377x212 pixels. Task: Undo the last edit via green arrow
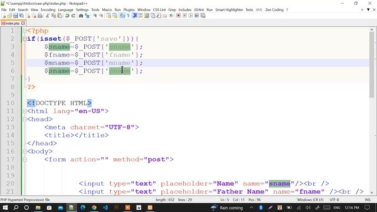pos(67,16)
